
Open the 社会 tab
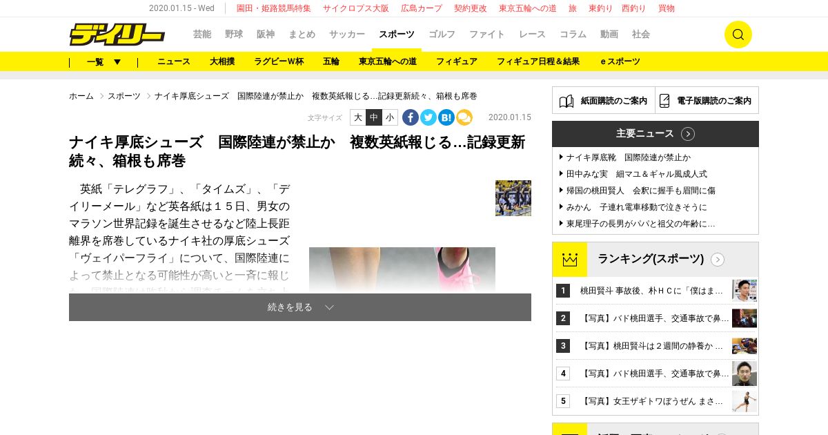tap(641, 35)
